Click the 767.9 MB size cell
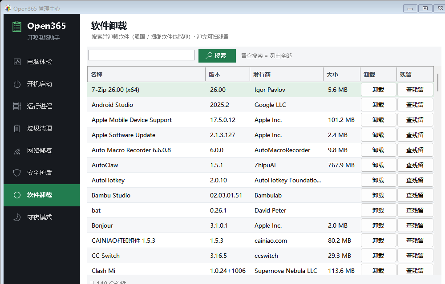 point(341,165)
